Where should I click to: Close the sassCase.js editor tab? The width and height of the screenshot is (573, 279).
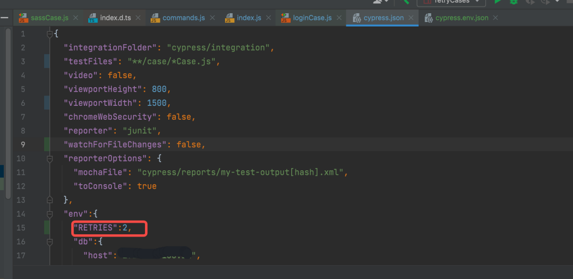click(76, 18)
